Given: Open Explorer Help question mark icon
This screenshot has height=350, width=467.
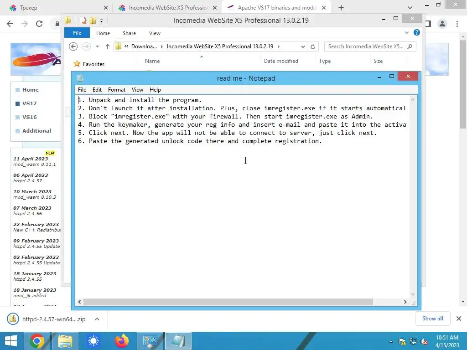Looking at the screenshot, I should coord(417,32).
